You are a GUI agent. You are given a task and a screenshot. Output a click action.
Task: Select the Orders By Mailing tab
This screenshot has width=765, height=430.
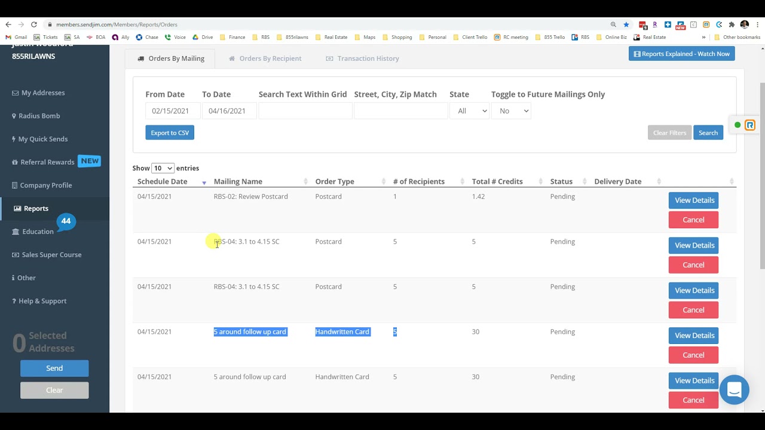click(171, 59)
